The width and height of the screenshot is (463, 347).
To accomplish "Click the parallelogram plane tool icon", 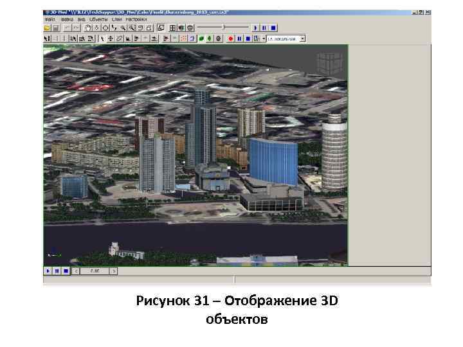I will click(x=120, y=39).
